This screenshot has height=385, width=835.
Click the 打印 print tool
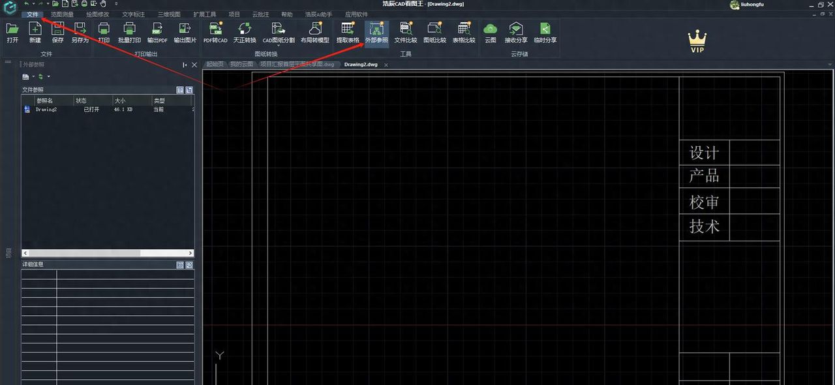pyautogui.click(x=104, y=32)
